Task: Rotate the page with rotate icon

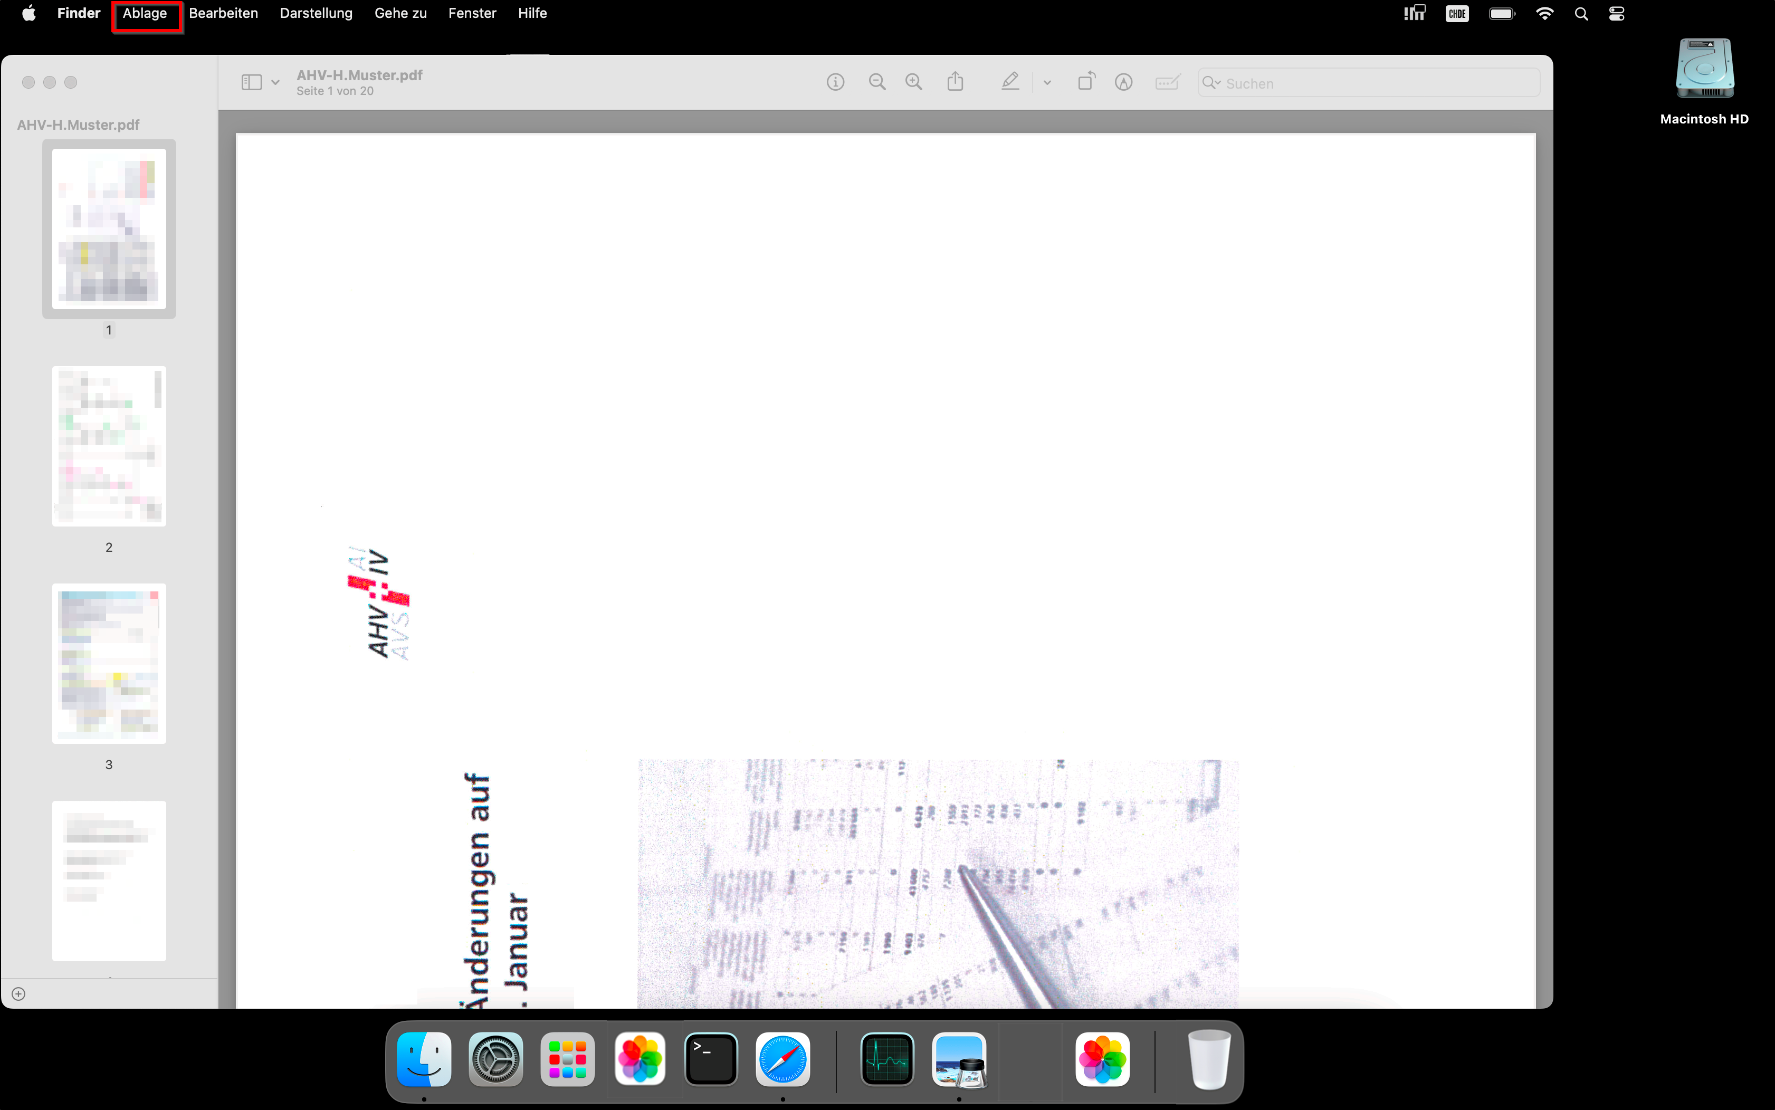Action: [1086, 81]
